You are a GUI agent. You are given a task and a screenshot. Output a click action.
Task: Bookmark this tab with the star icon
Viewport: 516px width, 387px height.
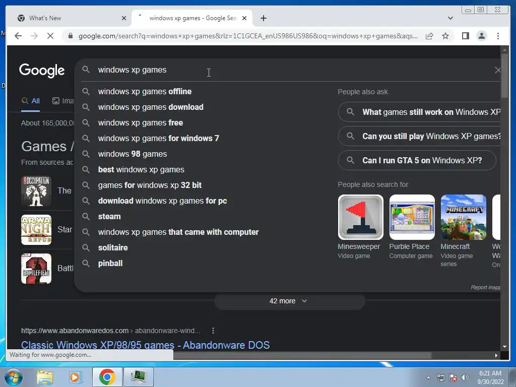[445, 36]
